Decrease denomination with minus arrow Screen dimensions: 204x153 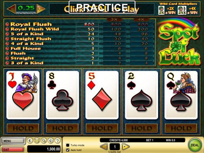12,9
